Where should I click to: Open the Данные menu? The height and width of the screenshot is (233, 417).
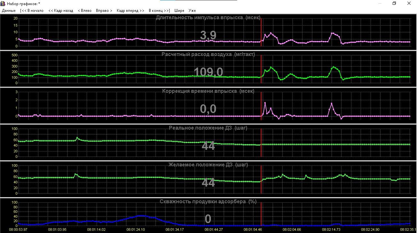click(x=9, y=11)
